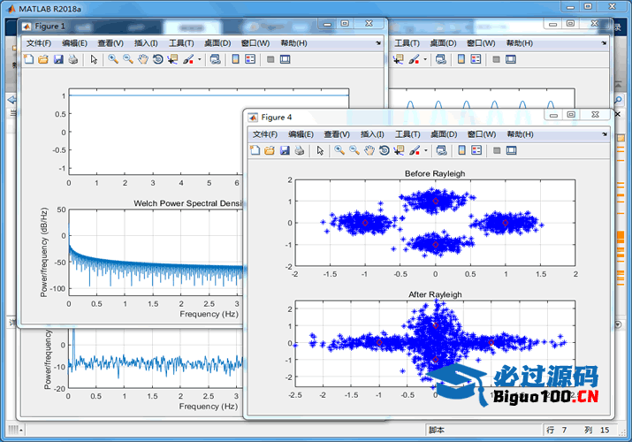Click Data Cursor icon in background figure toolbar
The width and height of the screenshot is (632, 442).
click(399, 59)
